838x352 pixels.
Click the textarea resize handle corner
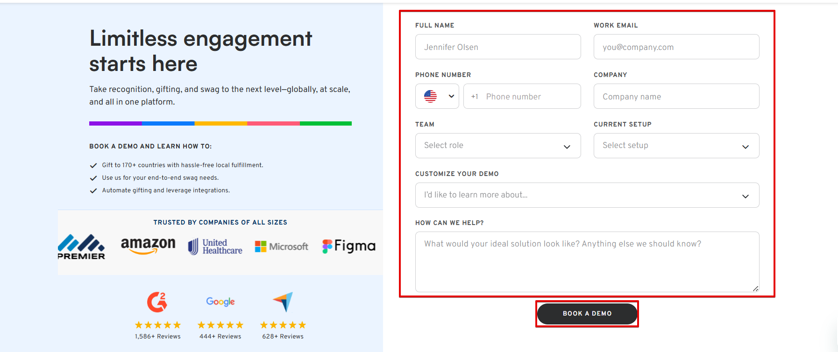click(756, 289)
